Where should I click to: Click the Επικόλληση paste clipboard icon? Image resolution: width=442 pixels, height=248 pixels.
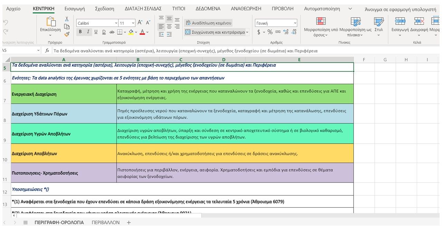(50, 21)
